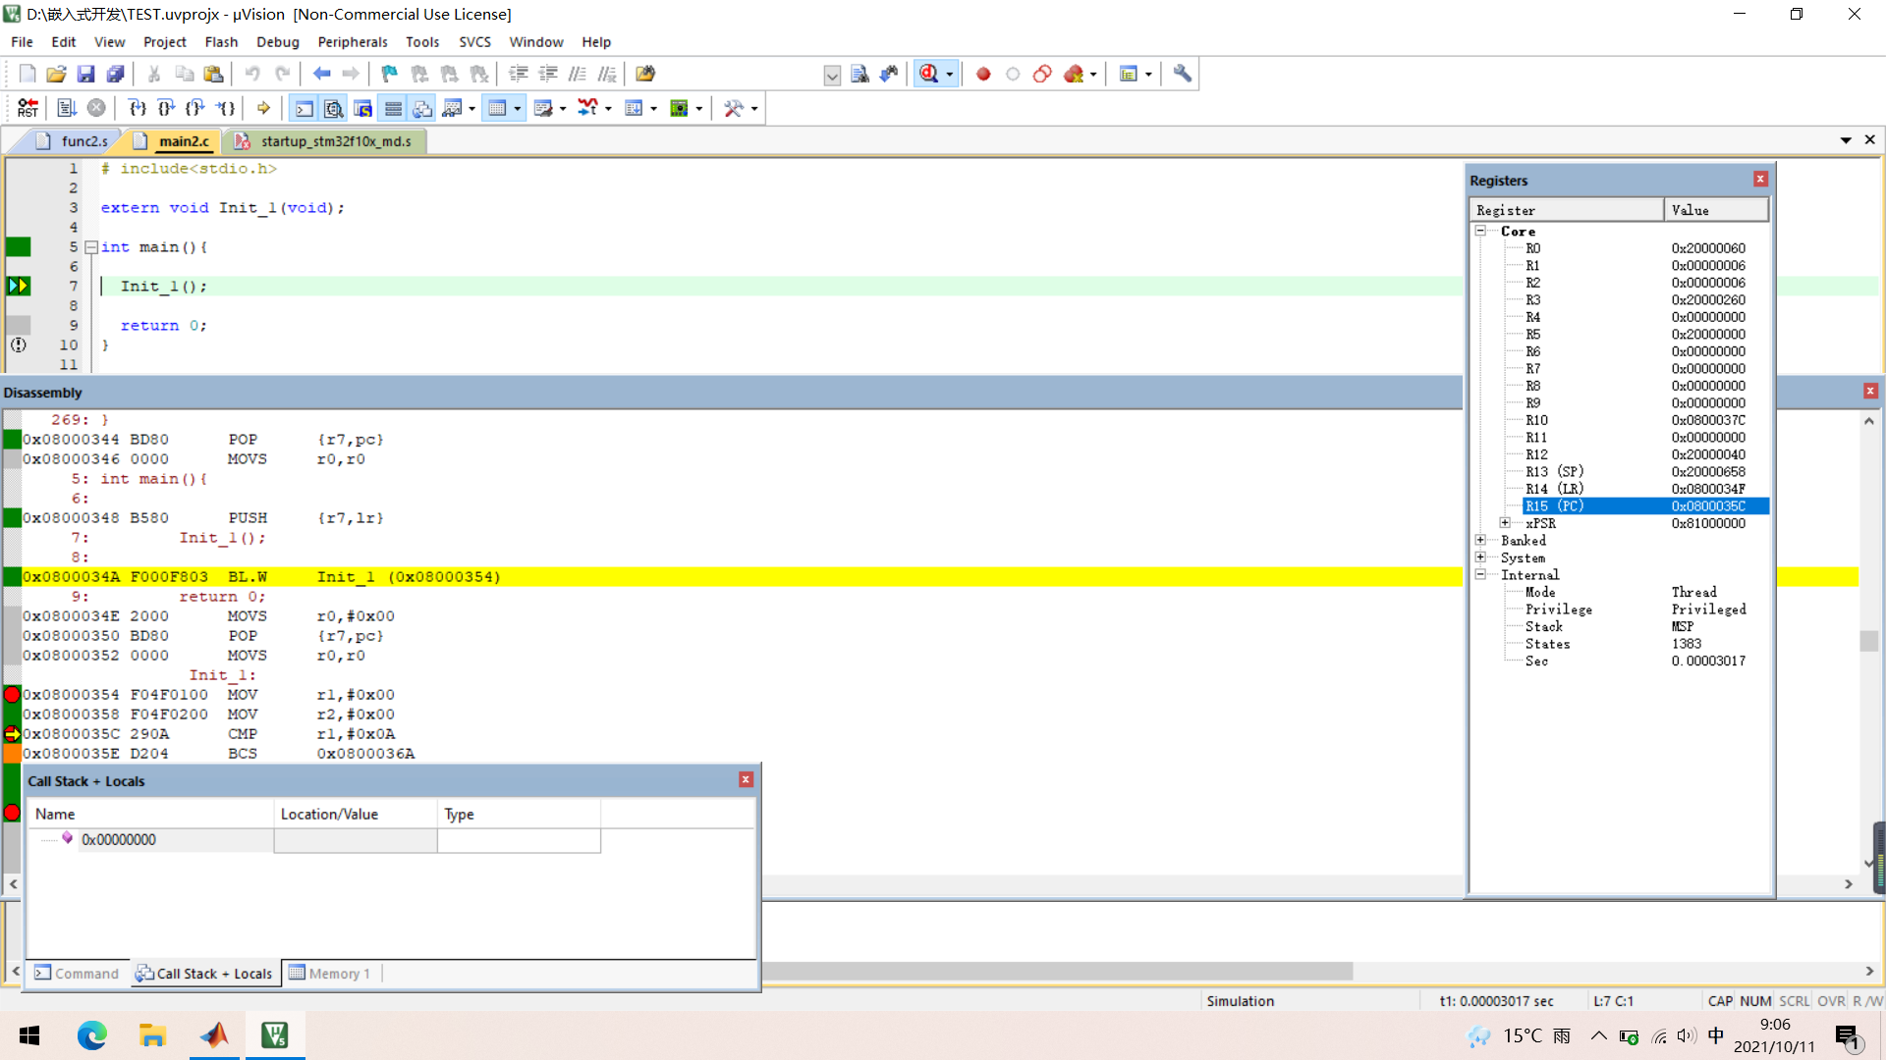Expand the Banked registers tree item
1886x1060 pixels.
pos(1480,540)
